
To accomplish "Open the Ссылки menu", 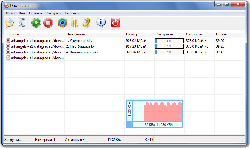I will (x=35, y=13).
